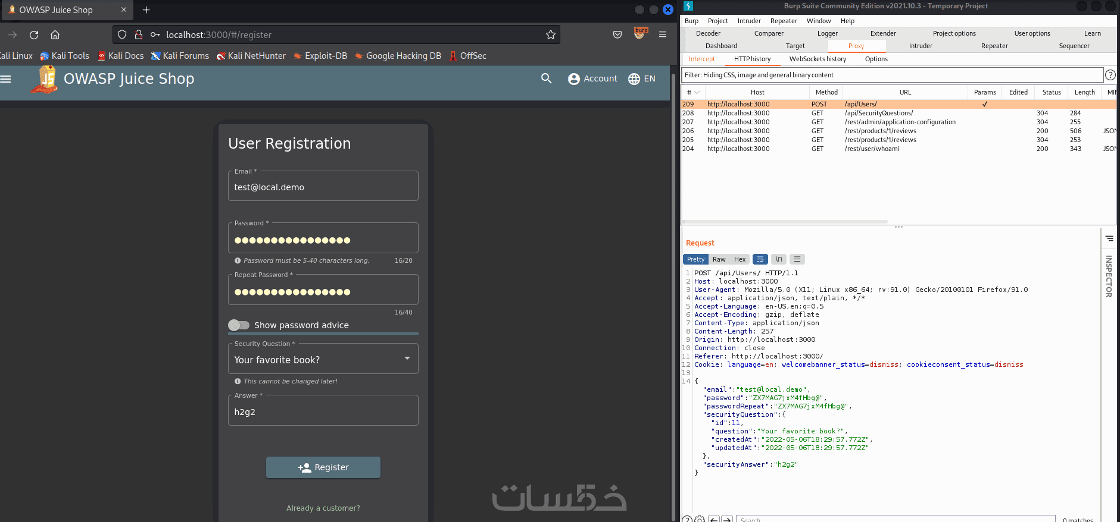Viewport: 1120px width, 522px height.
Task: Open the Firefox application menu
Action: (x=663, y=34)
